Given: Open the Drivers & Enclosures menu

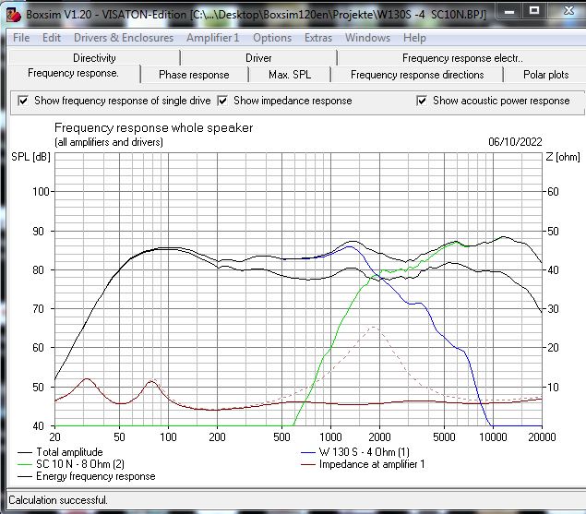Looking at the screenshot, I should tap(124, 38).
